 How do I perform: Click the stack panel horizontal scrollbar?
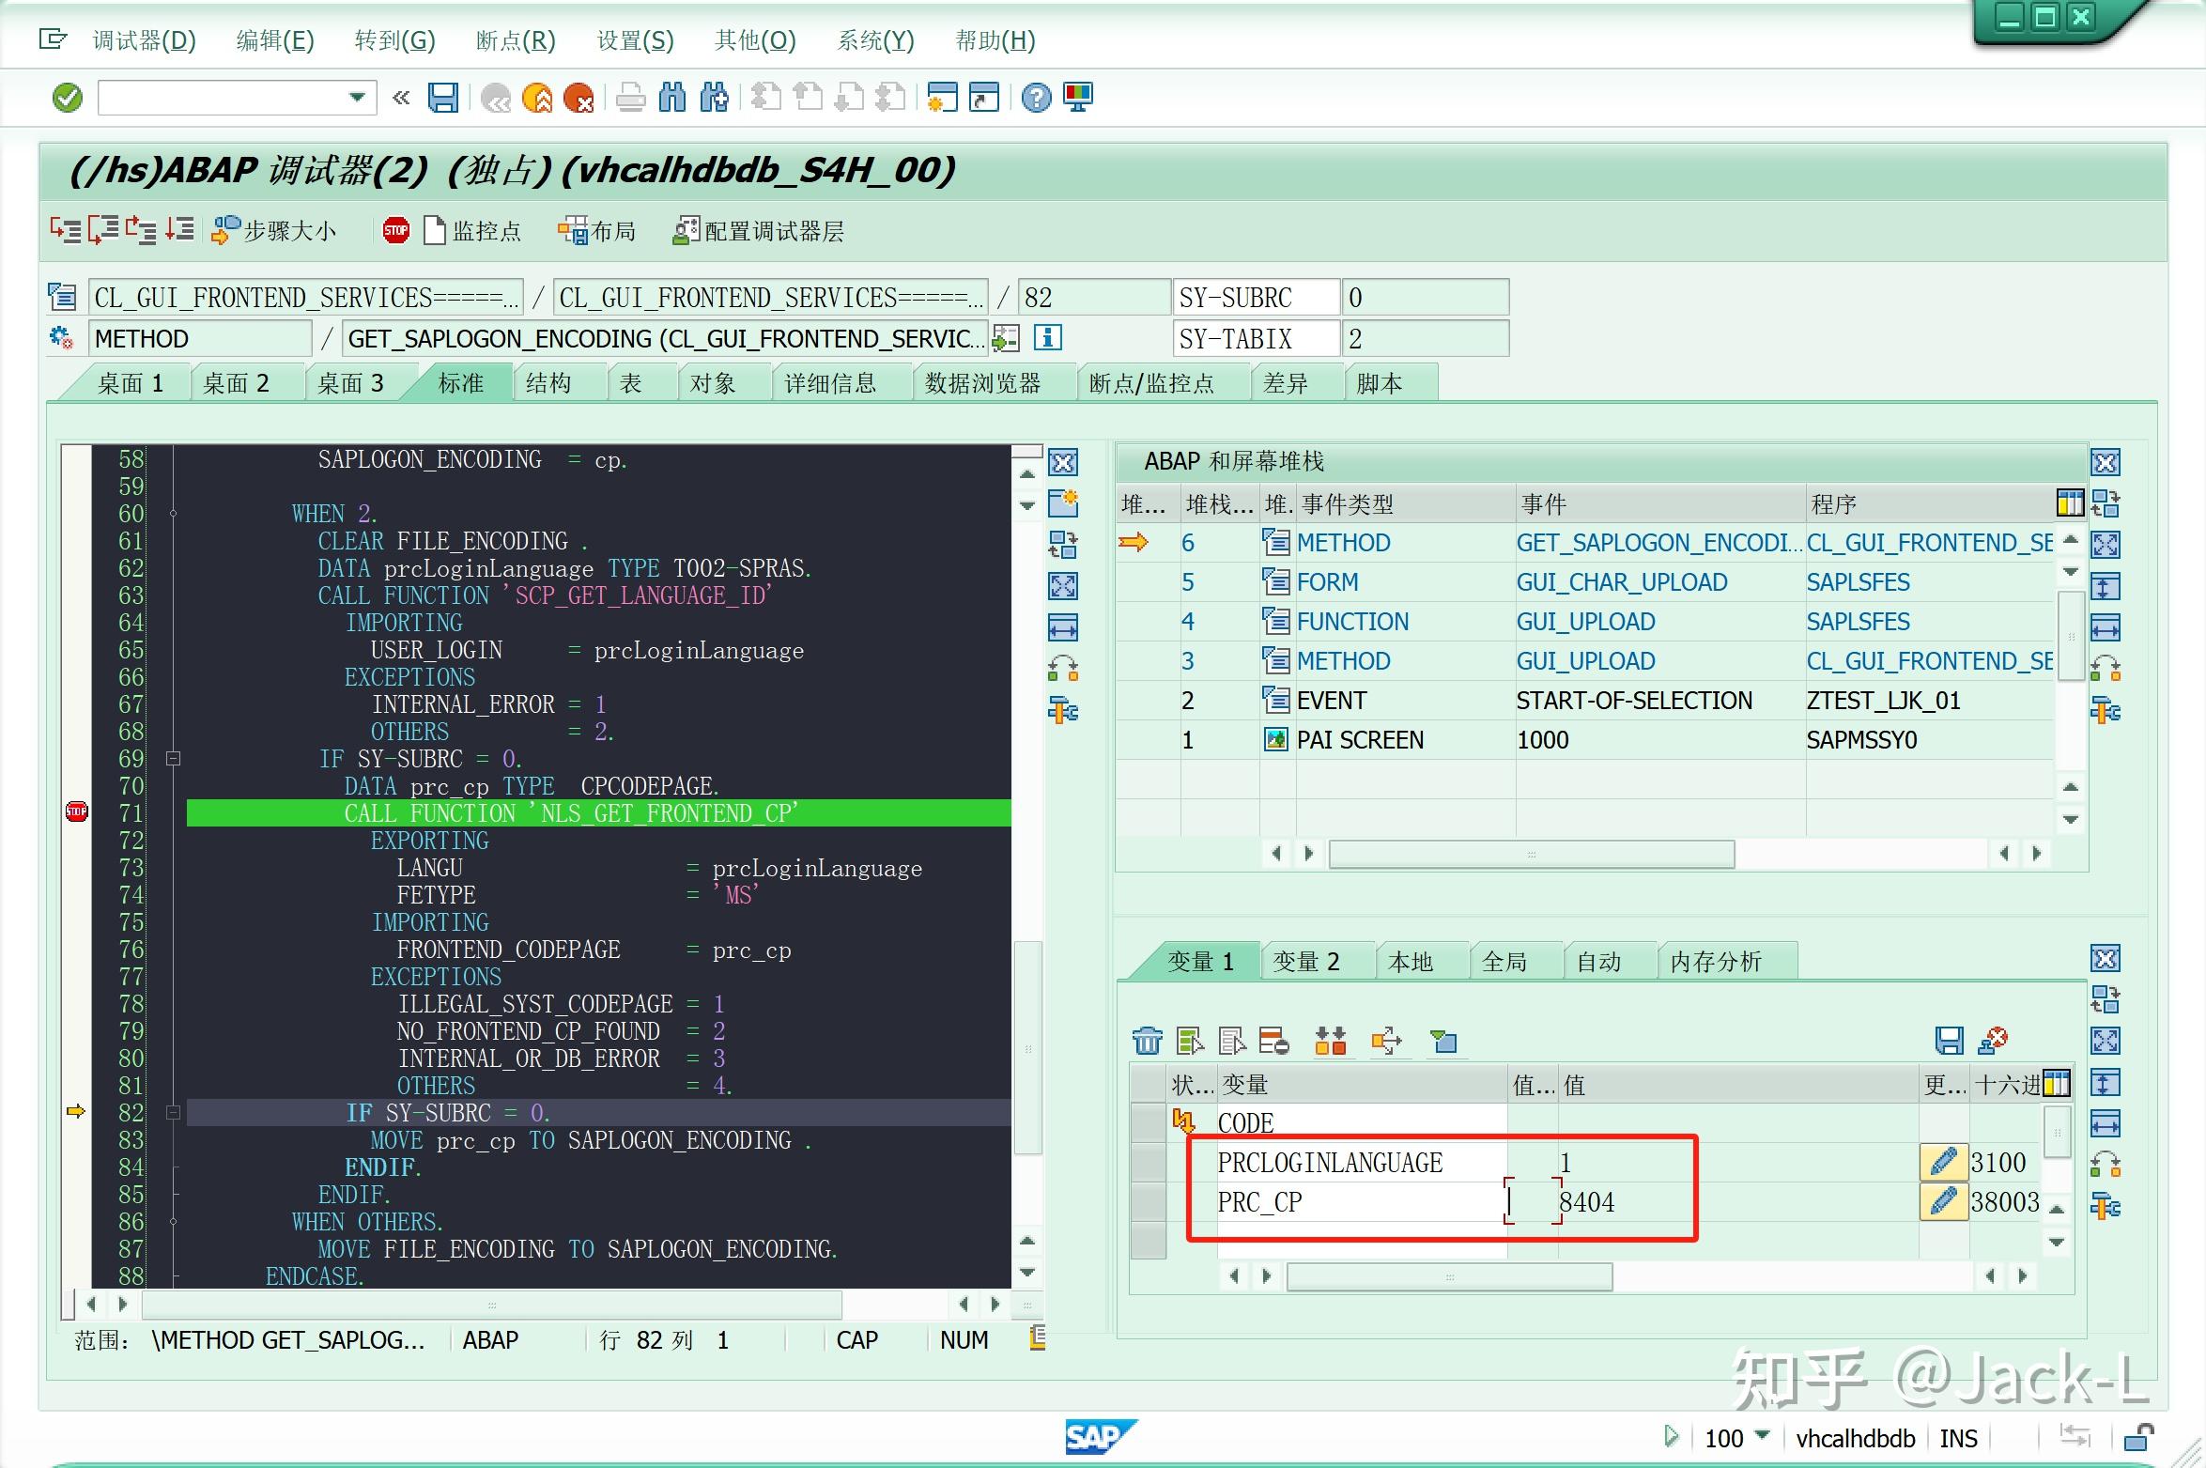coord(1531,854)
